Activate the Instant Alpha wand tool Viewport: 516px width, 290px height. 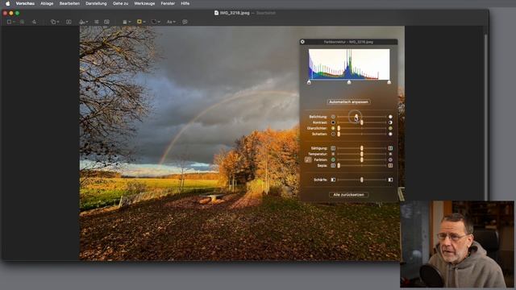22,22
